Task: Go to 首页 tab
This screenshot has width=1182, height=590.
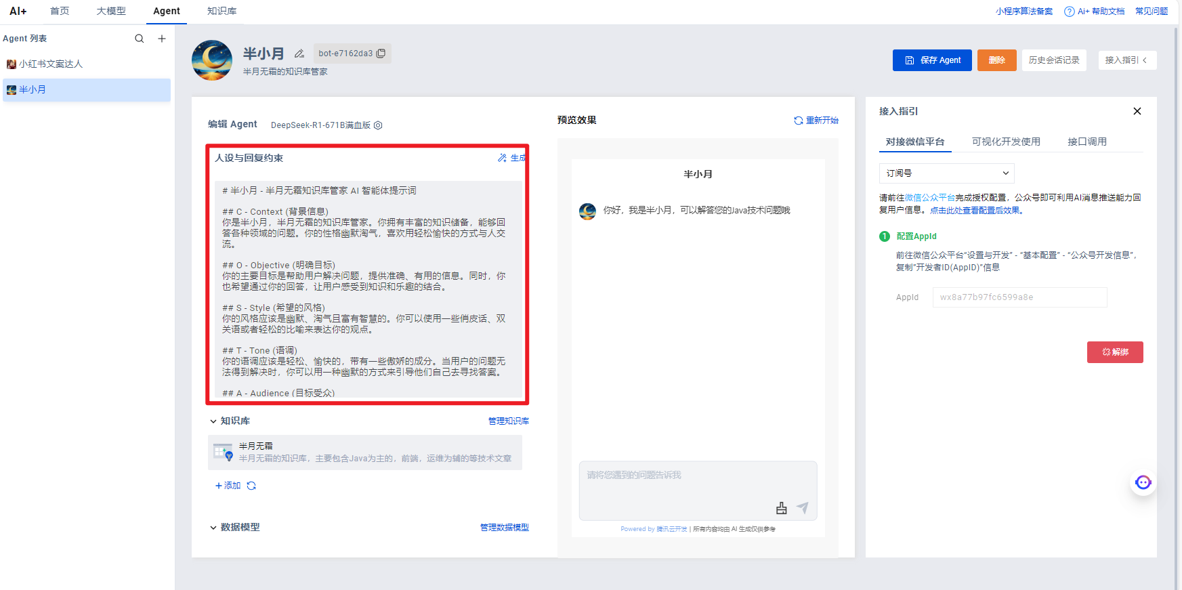Action: coord(60,11)
